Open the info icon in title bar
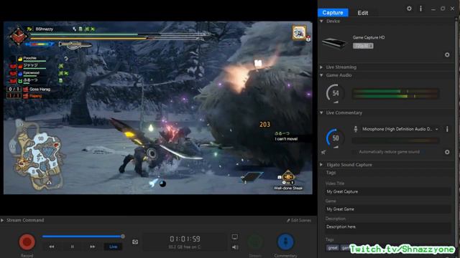The height and width of the screenshot is (258, 460). coord(420,9)
